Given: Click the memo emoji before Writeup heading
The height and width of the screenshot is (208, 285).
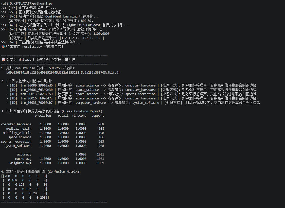Looking at the screenshot, I should (3, 59).
